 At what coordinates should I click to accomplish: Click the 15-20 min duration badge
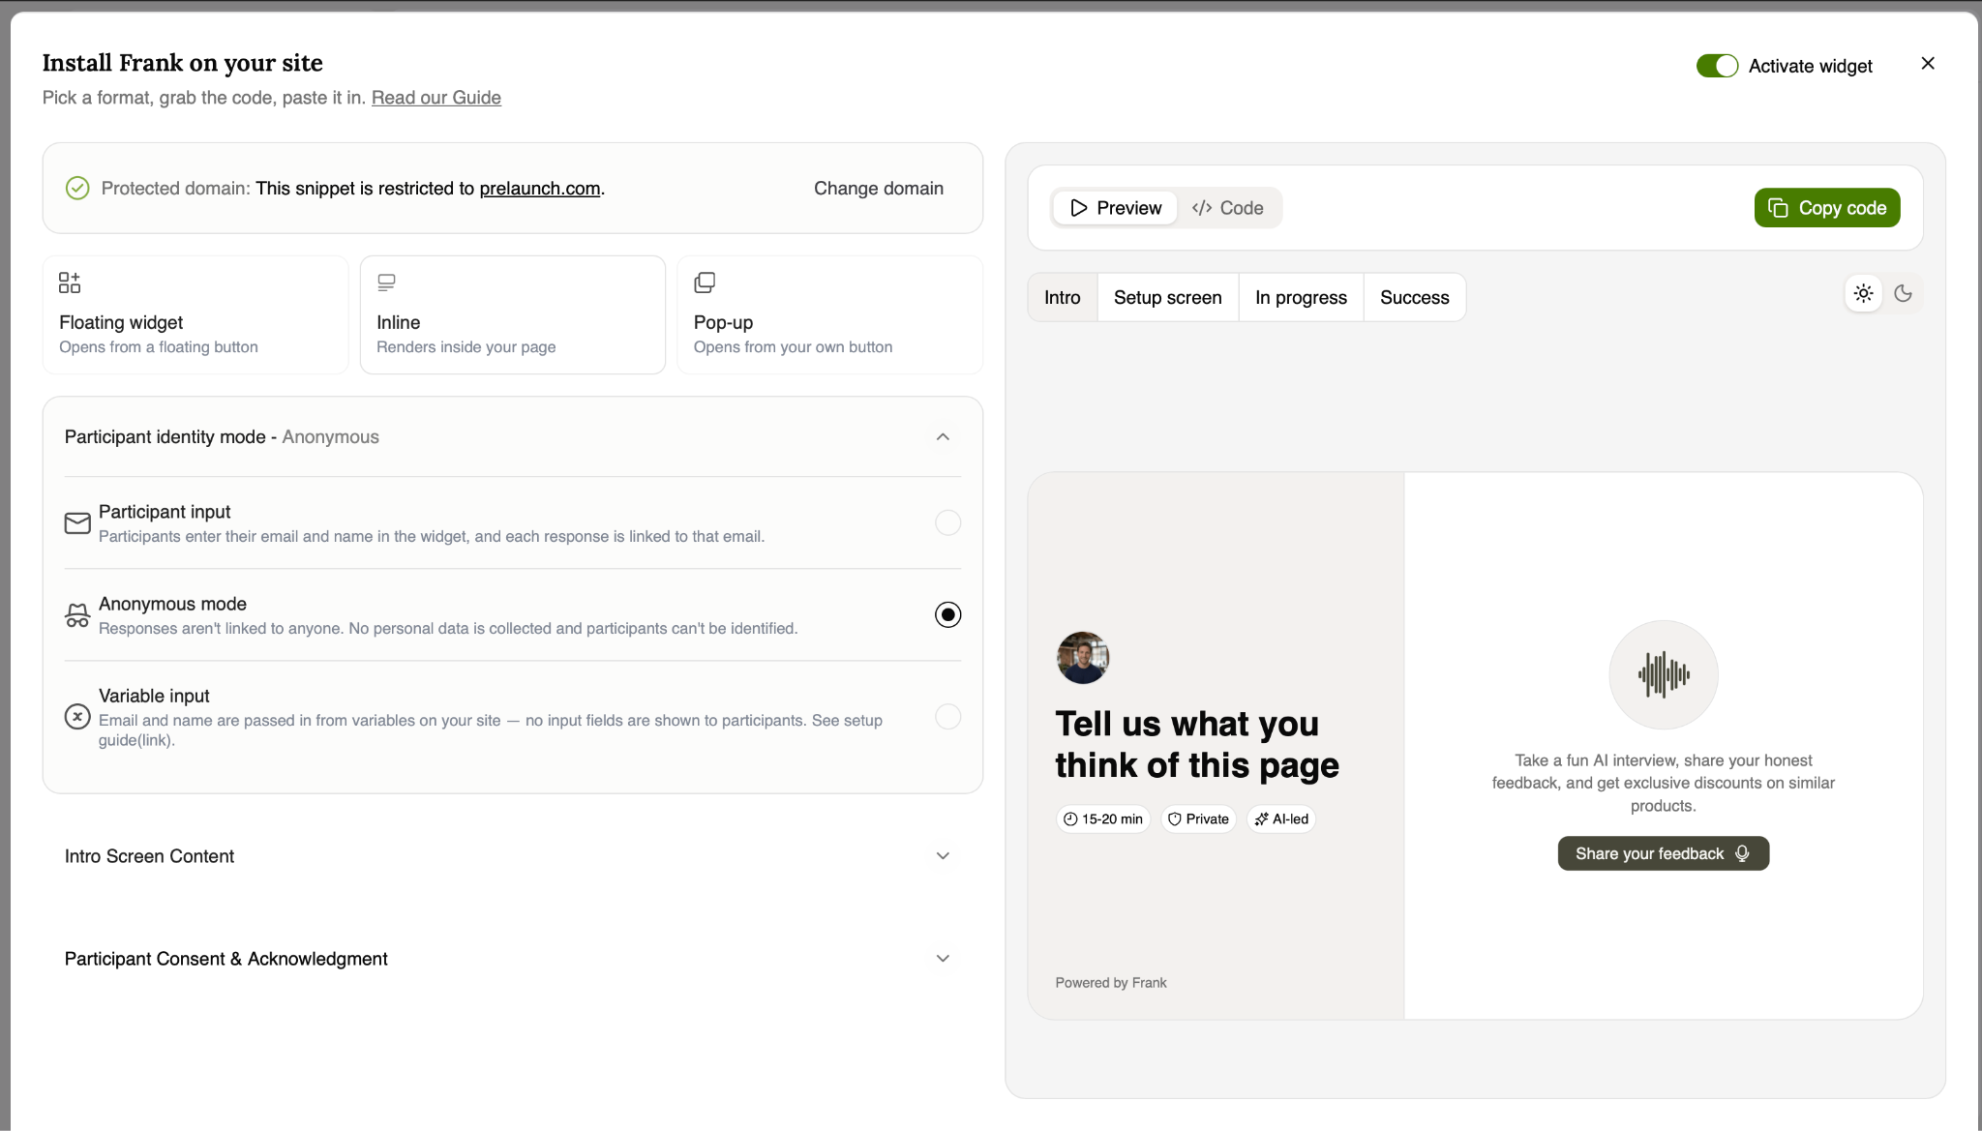[x=1102, y=818]
